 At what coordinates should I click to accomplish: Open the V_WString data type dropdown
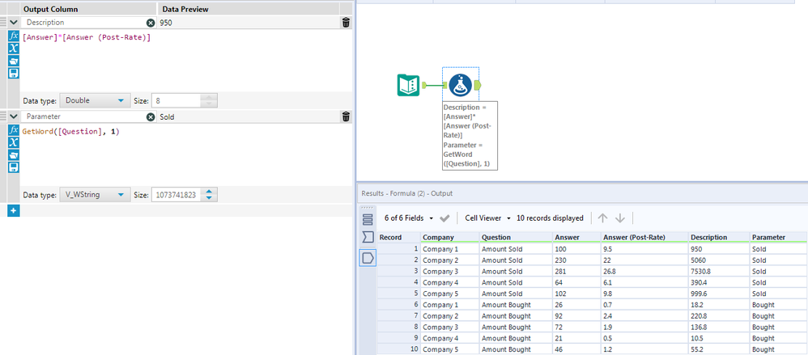click(96, 195)
